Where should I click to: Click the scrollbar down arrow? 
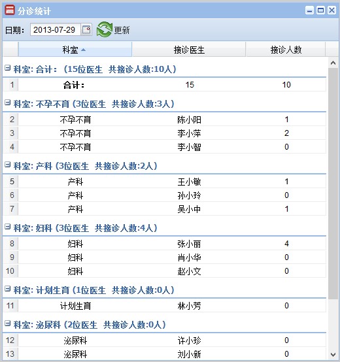(333, 354)
